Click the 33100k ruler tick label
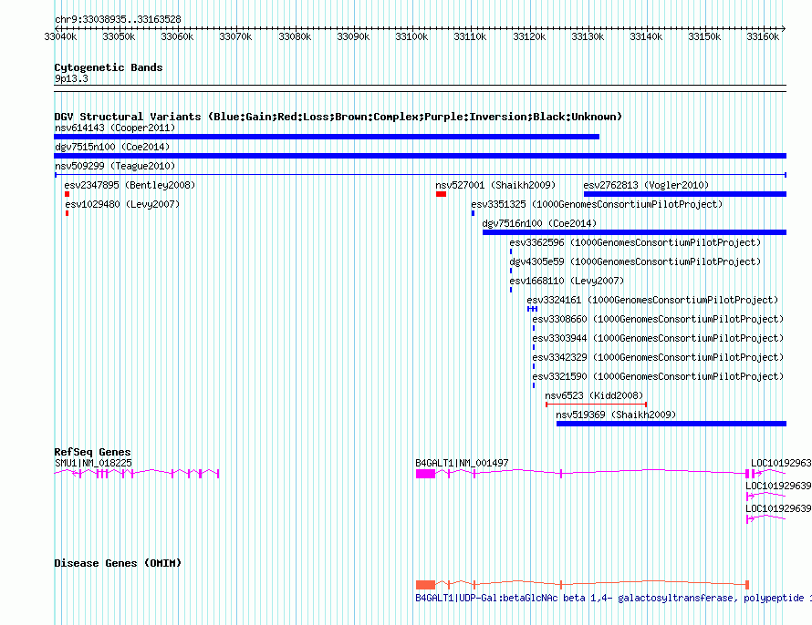This screenshot has width=812, height=625. pyautogui.click(x=411, y=36)
